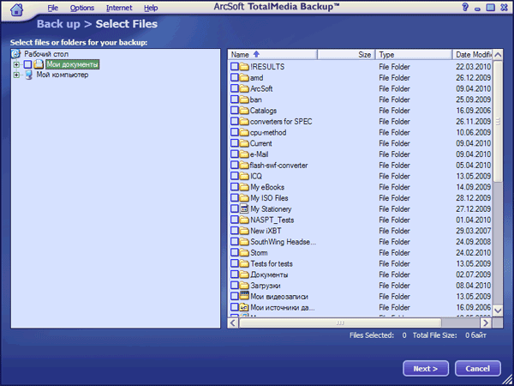This screenshot has height=386, width=514.
Task: Click the file list scroll up arrow
Action: tap(498, 55)
